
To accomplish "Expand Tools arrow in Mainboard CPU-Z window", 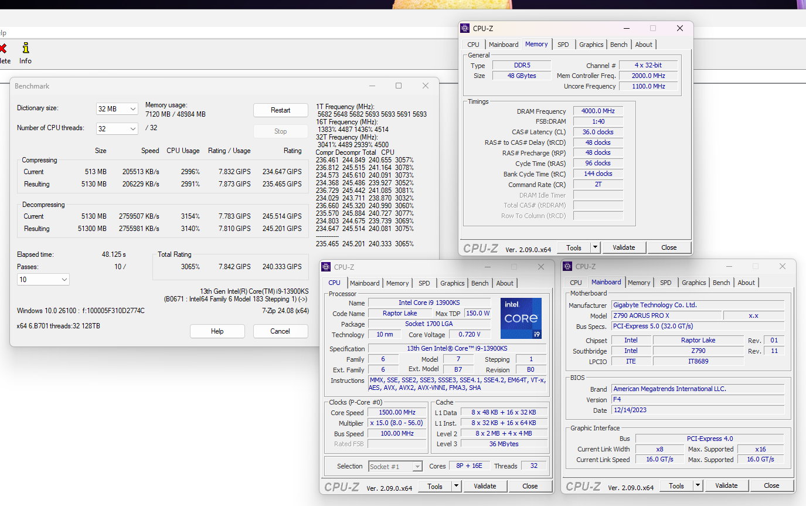I will (x=698, y=485).
